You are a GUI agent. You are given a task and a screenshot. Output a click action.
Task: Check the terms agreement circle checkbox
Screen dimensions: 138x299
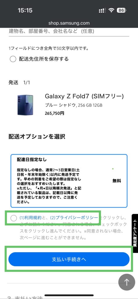pyautogui.click(x=14, y=218)
